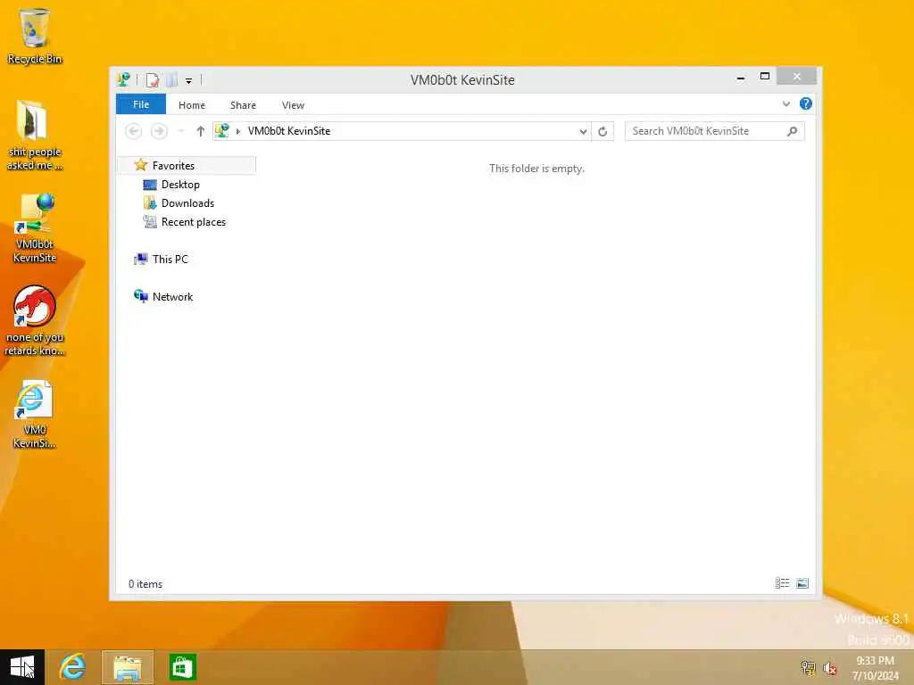The height and width of the screenshot is (685, 914).
Task: Click the network location icon in title bar
Action: tap(123, 79)
